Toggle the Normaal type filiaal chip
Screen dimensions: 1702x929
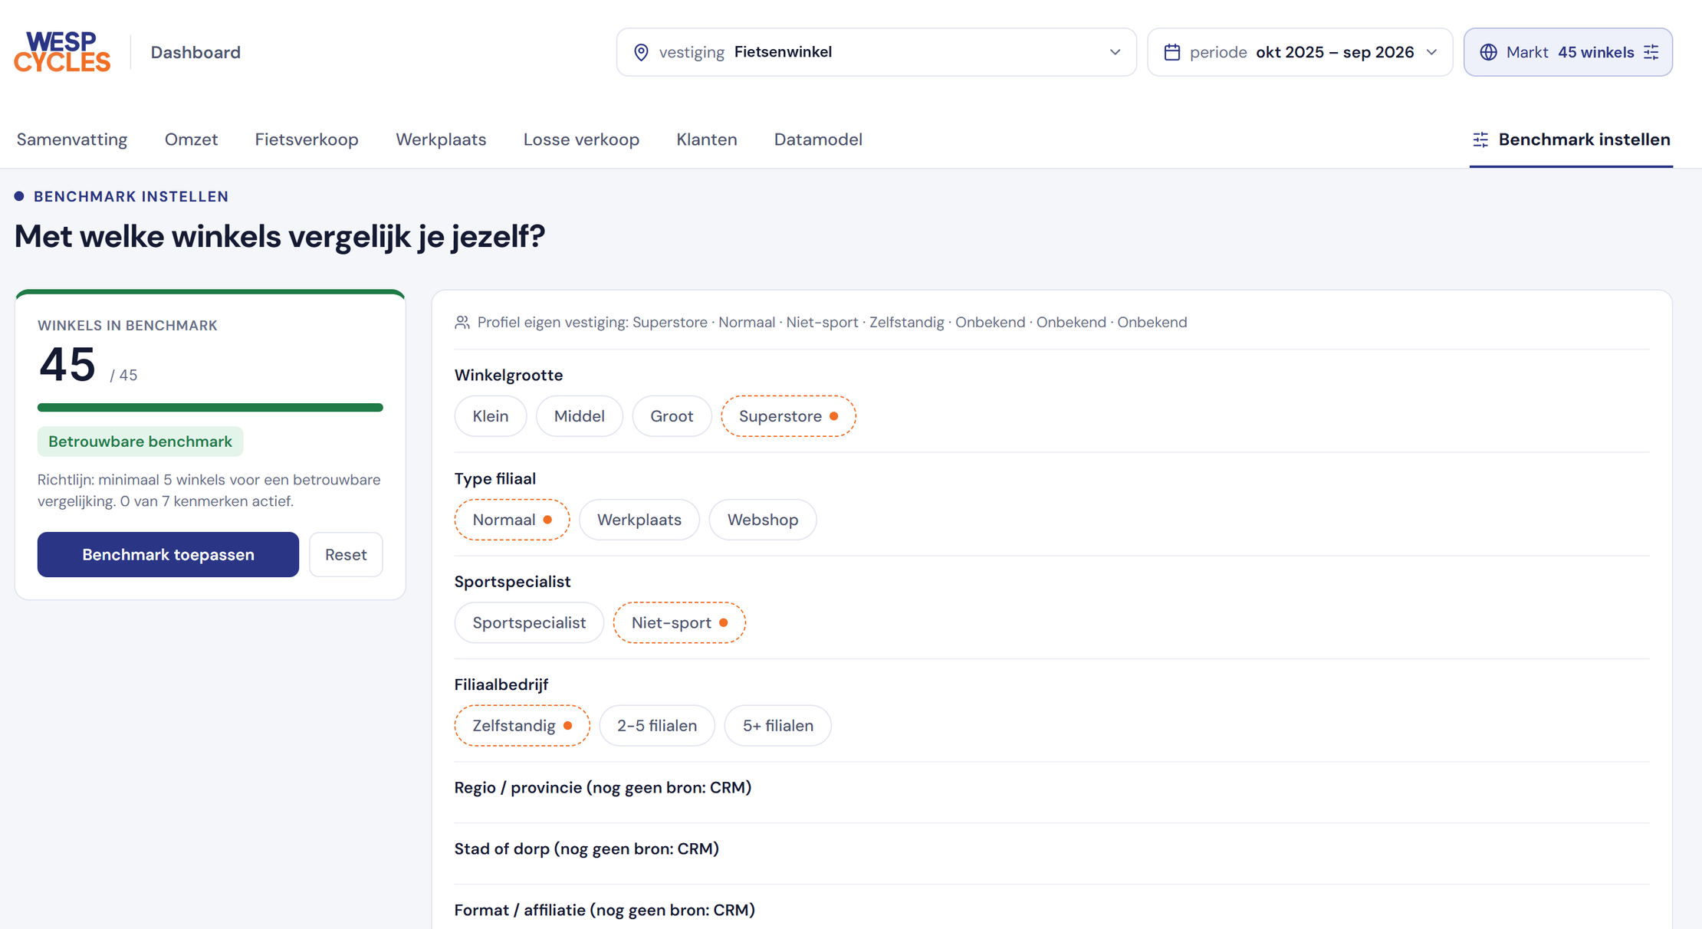(x=512, y=520)
